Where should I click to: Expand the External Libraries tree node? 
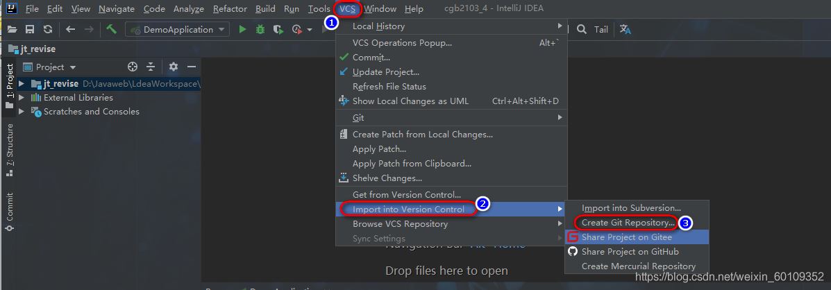point(22,97)
